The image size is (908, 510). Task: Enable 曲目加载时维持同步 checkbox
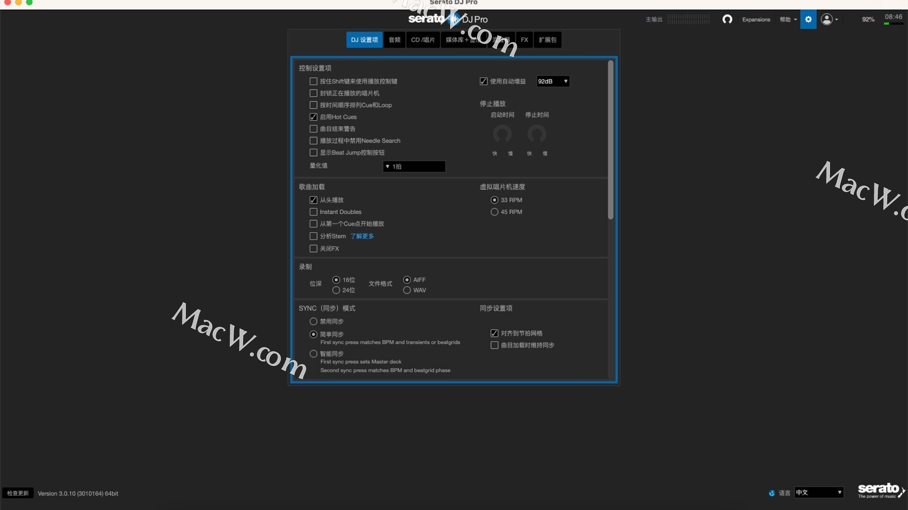point(494,345)
